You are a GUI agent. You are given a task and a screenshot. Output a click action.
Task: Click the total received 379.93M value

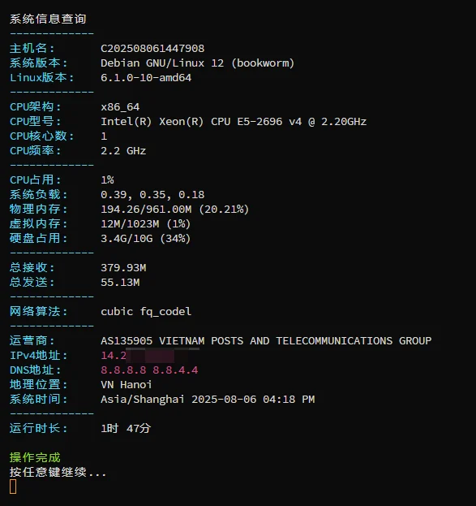(x=123, y=268)
